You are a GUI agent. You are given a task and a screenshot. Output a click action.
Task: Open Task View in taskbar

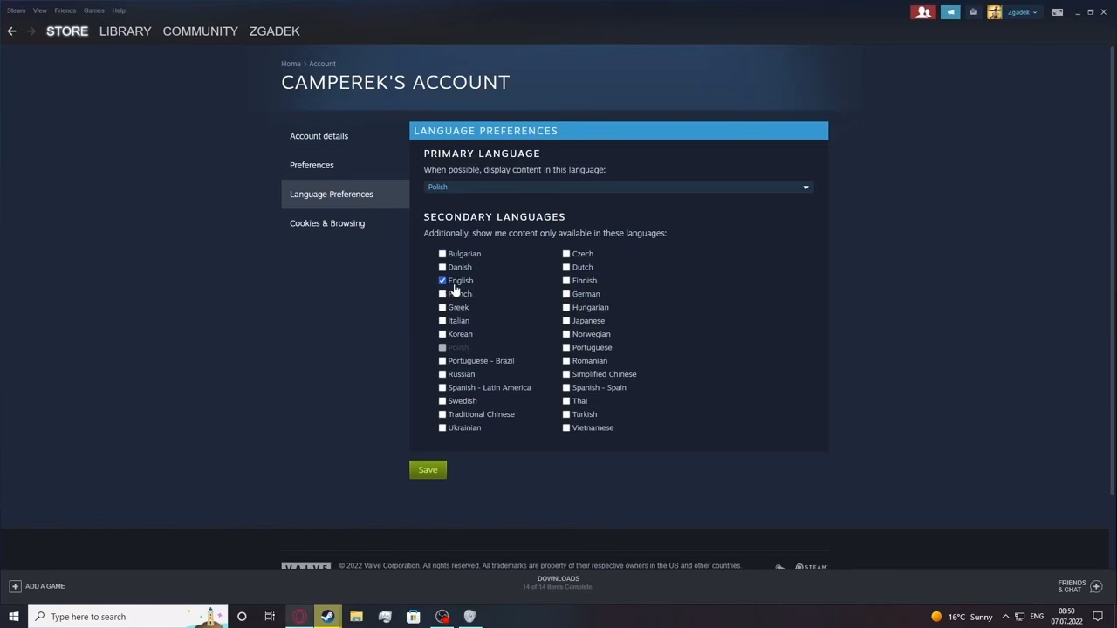(270, 617)
